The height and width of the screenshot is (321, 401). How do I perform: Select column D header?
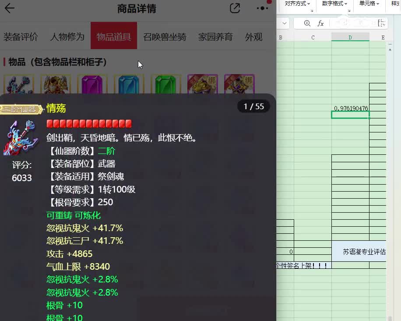tap(350, 37)
